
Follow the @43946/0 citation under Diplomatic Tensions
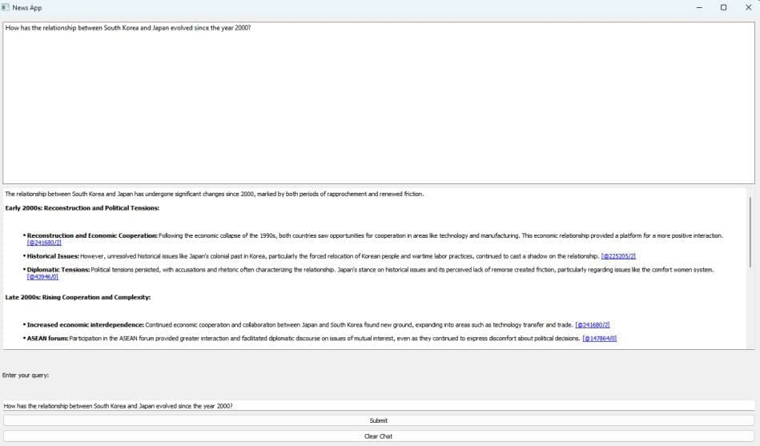pyautogui.click(x=42, y=277)
